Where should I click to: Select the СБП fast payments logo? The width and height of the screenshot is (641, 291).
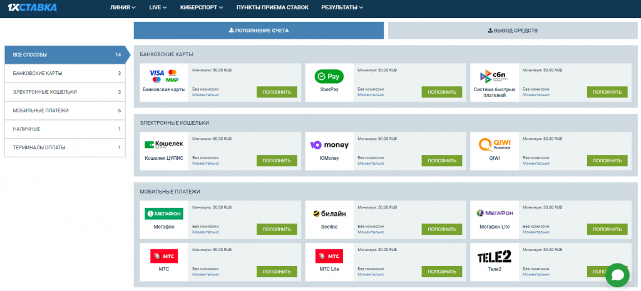(x=495, y=76)
